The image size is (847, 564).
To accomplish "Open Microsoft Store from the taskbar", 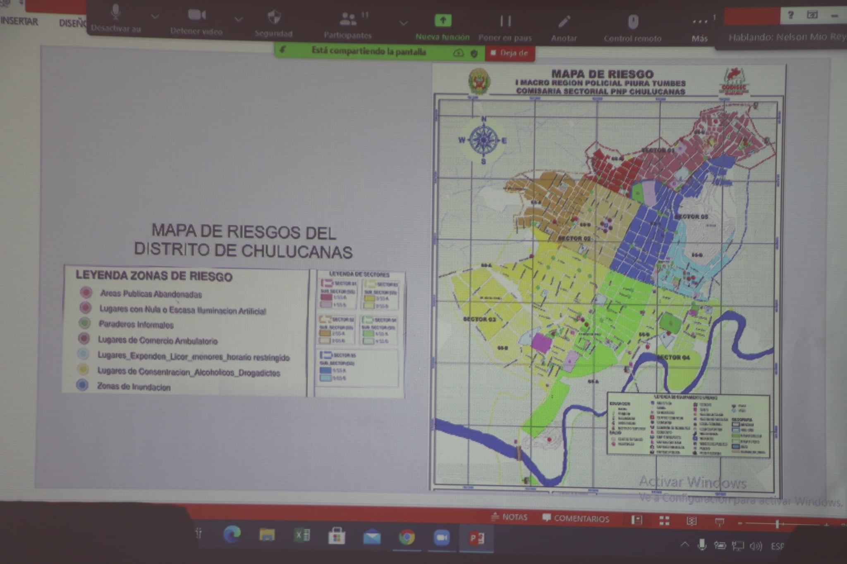I will tap(337, 536).
